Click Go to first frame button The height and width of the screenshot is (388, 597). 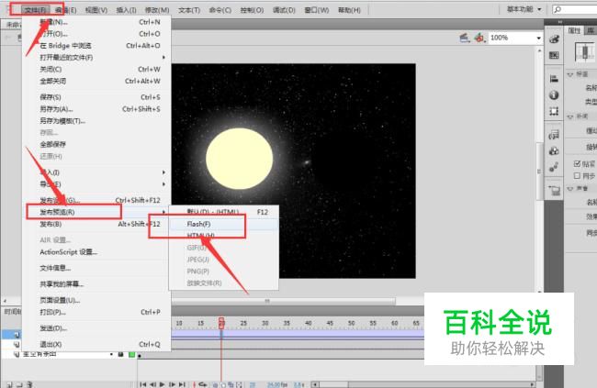click(142, 384)
